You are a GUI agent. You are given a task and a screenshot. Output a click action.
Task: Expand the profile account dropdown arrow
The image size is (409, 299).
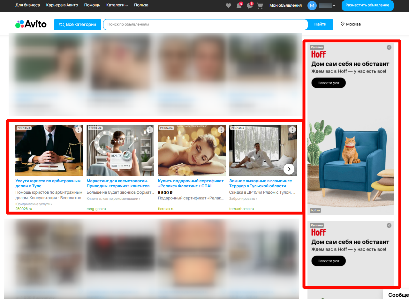[334, 6]
